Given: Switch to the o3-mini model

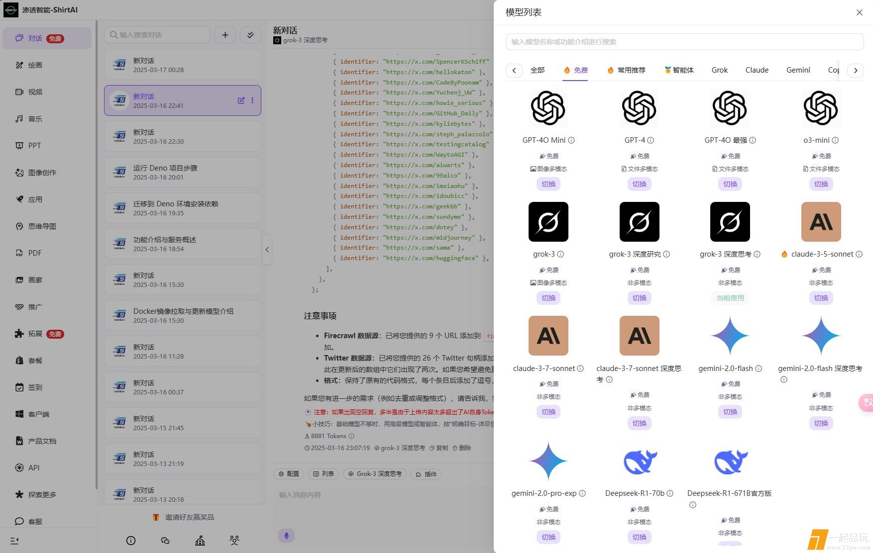Looking at the screenshot, I should (821, 184).
